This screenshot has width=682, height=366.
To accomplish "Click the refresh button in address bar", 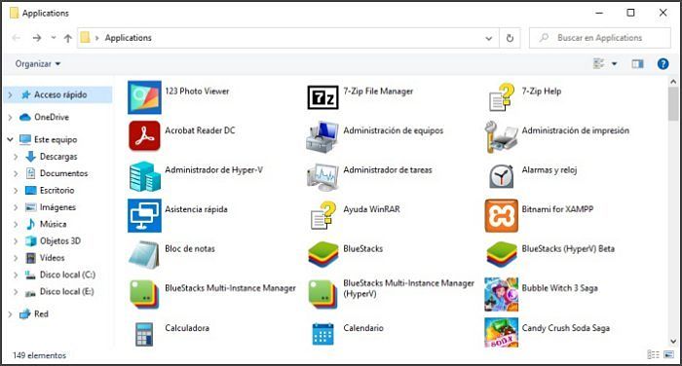I will point(510,38).
